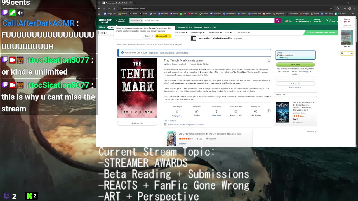Click the Sell nav item
Viewport: 358px width, 201px height.
tap(215, 27)
